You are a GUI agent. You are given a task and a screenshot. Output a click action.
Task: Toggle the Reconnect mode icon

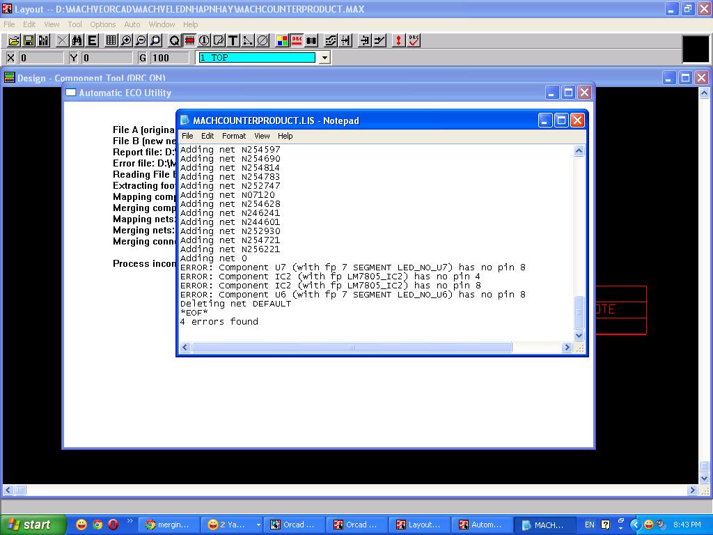[311, 41]
